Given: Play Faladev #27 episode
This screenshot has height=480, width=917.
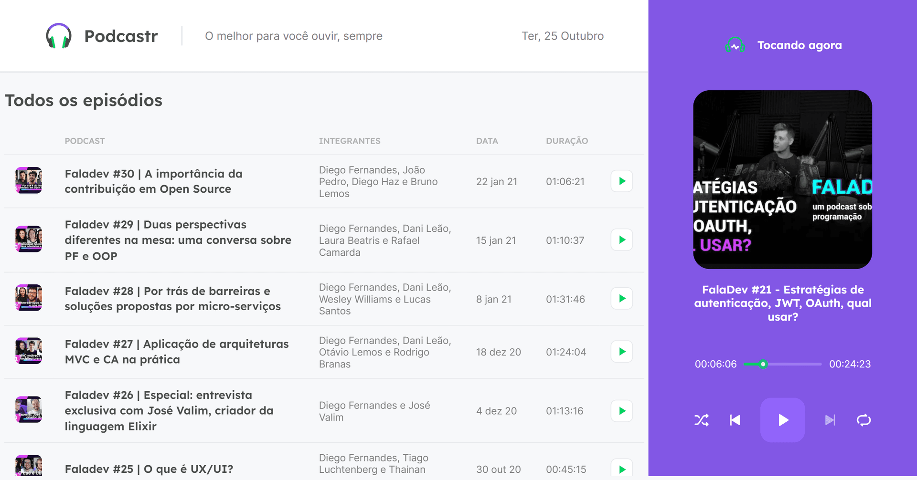Looking at the screenshot, I should 622,352.
